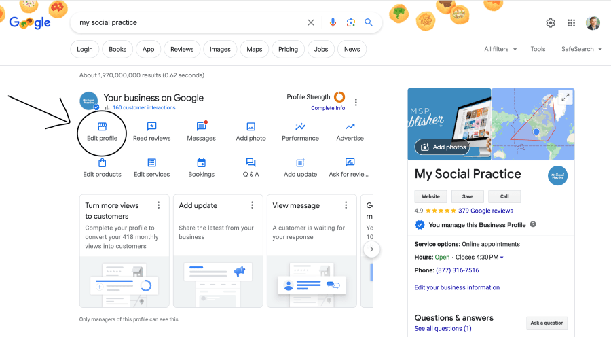611x337 pixels.
Task: Open the Google account avatar
Action: tap(593, 23)
